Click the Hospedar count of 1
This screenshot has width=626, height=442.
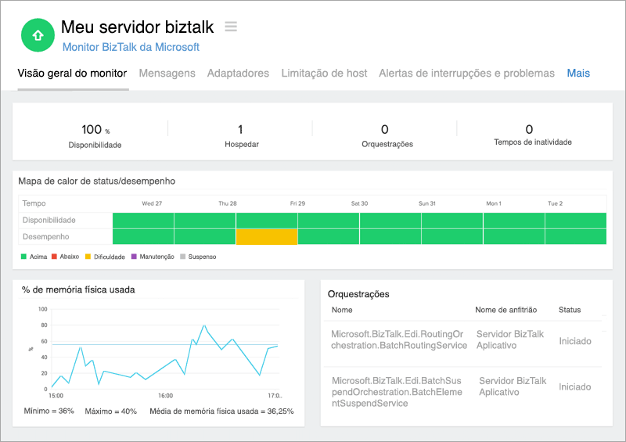pyautogui.click(x=240, y=129)
